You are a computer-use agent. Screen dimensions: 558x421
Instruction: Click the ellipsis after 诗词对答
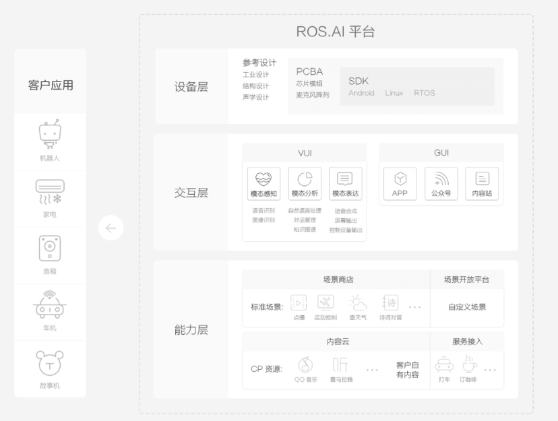415,307
